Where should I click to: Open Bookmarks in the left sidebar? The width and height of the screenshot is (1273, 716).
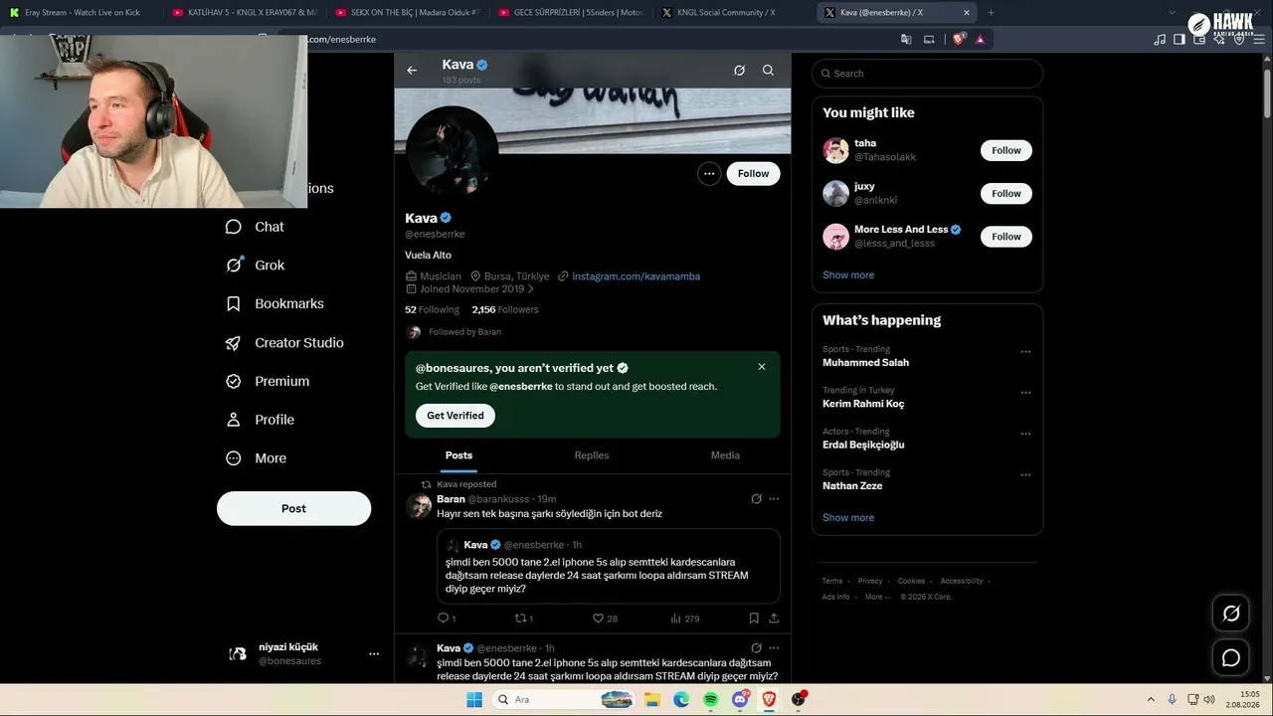(275, 304)
